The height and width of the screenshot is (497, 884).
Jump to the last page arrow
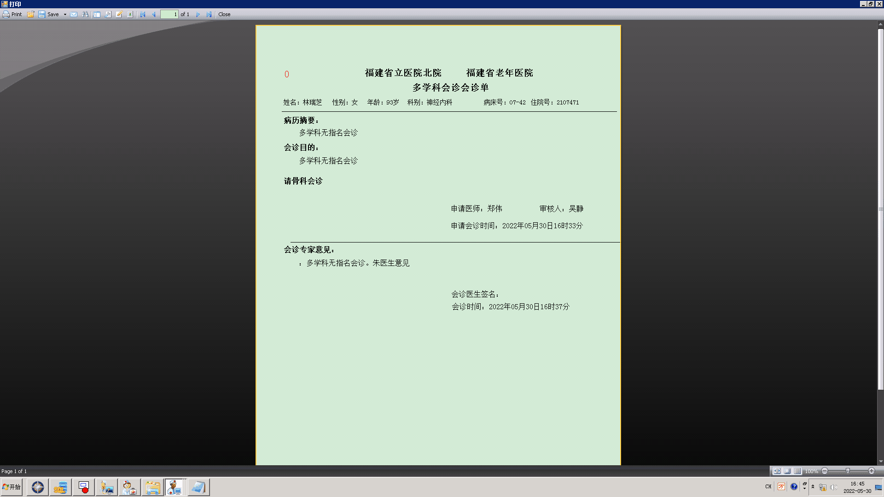click(x=209, y=14)
